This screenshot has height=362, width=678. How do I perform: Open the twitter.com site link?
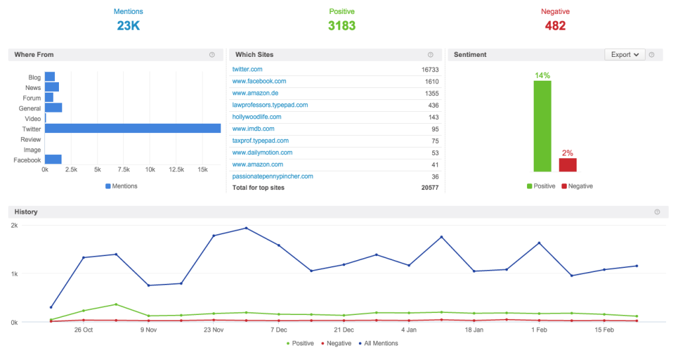tap(247, 69)
